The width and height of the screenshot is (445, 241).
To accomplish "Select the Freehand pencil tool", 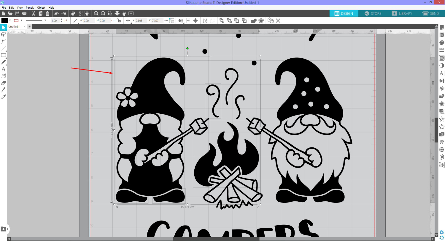I will coord(3,62).
